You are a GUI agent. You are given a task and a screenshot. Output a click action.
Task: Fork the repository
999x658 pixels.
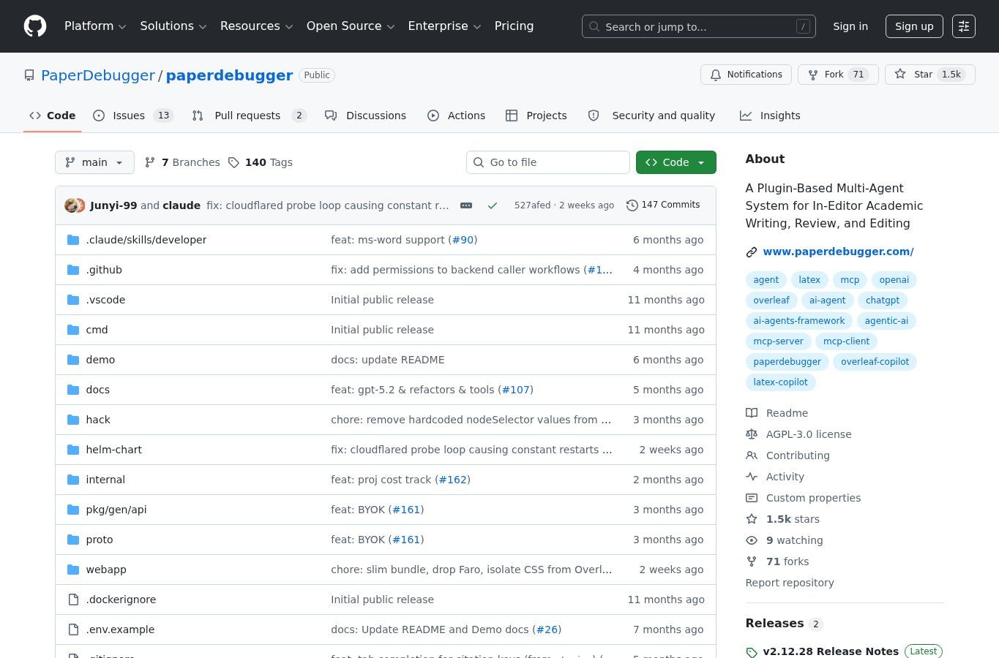838,75
